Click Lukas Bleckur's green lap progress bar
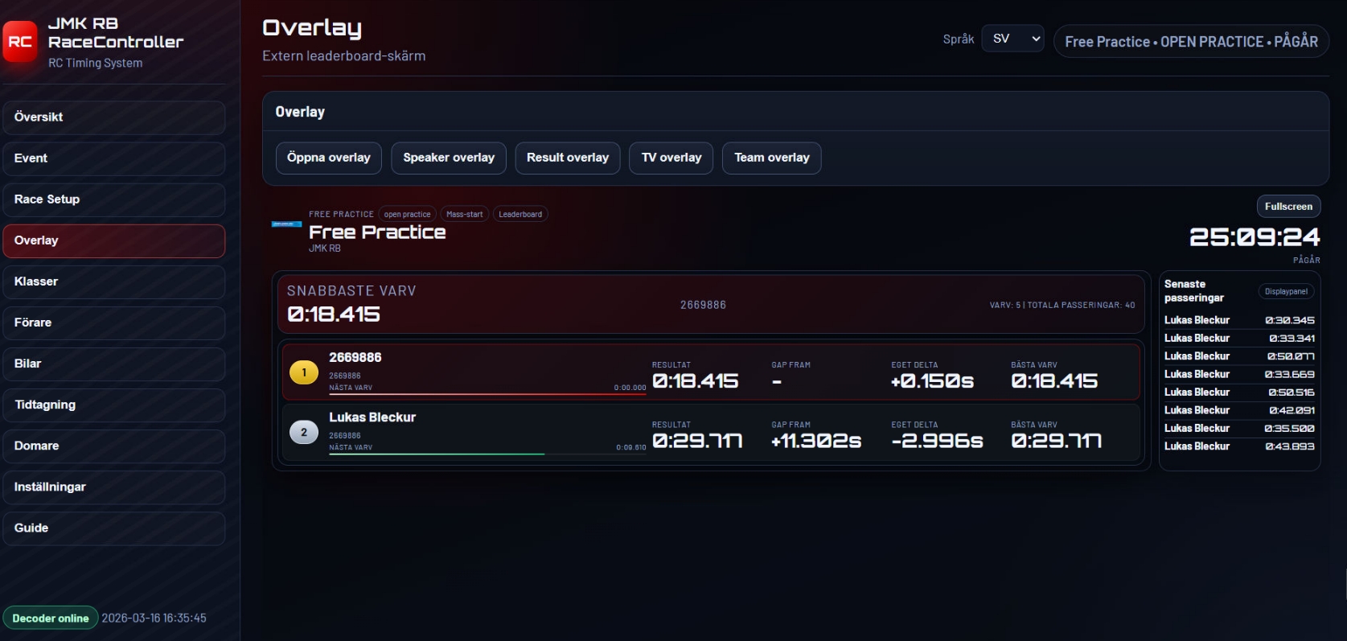1347x641 pixels. (437, 454)
